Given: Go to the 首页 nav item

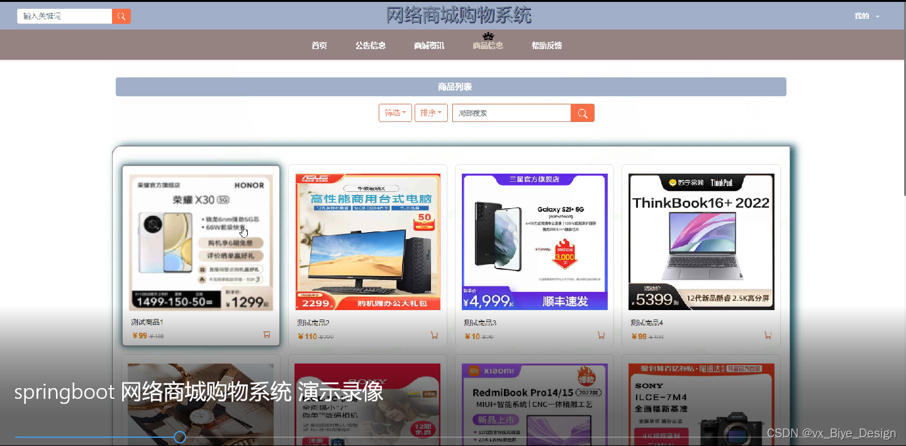Looking at the screenshot, I should tap(319, 45).
